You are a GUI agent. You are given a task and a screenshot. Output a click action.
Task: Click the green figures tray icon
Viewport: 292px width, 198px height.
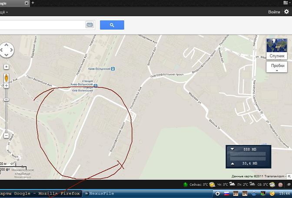coord(263,194)
